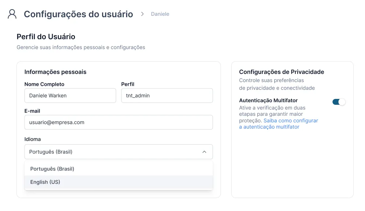This screenshot has width=365, height=211.
Task: Choose English (US) from the language list
Action: pos(118,182)
